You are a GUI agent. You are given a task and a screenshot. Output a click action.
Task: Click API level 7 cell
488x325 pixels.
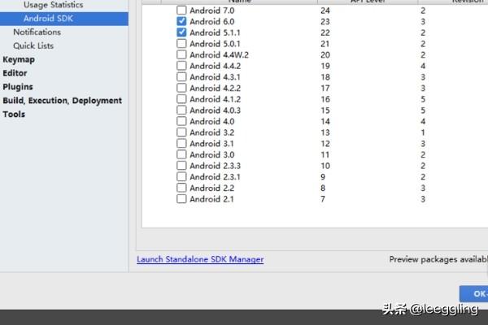pyautogui.click(x=323, y=199)
